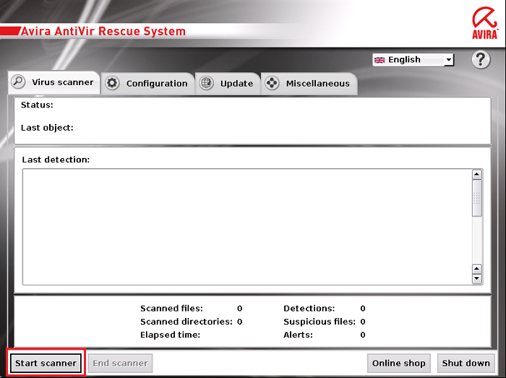Click the "Scanned files:" label

click(172, 309)
